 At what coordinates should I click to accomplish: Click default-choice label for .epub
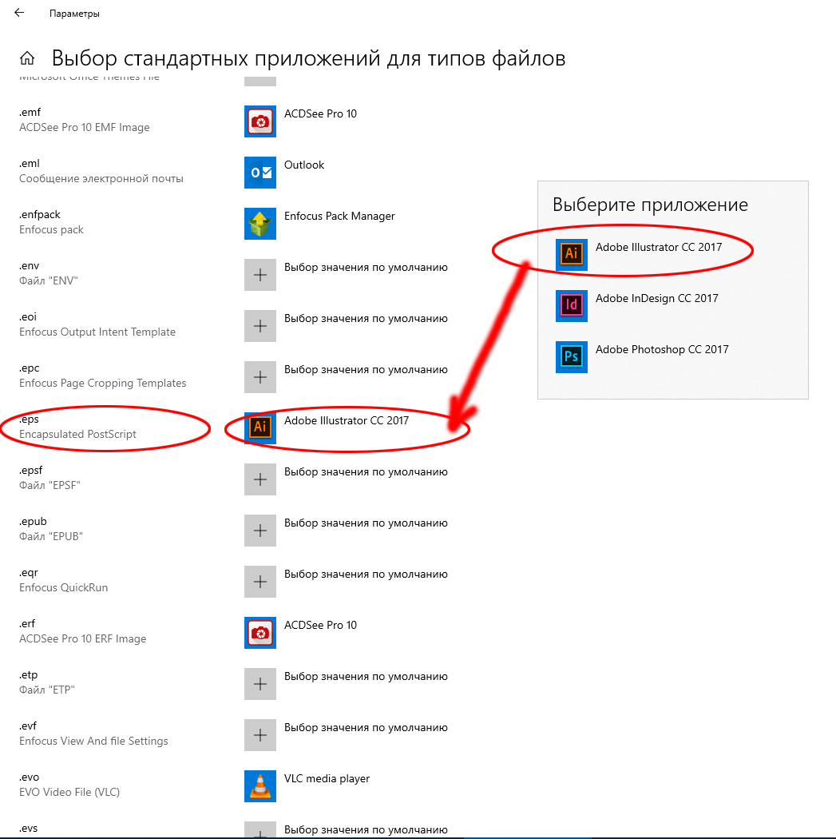[366, 523]
